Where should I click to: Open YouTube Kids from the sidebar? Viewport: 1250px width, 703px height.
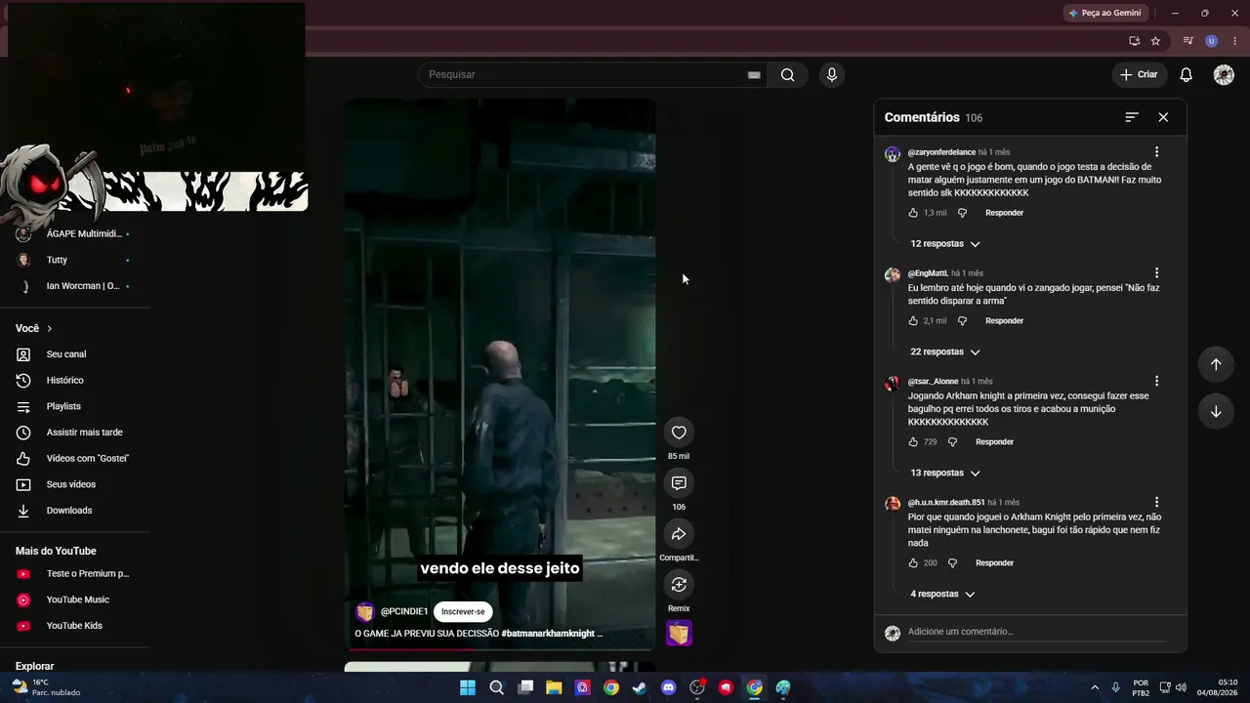[76, 626]
